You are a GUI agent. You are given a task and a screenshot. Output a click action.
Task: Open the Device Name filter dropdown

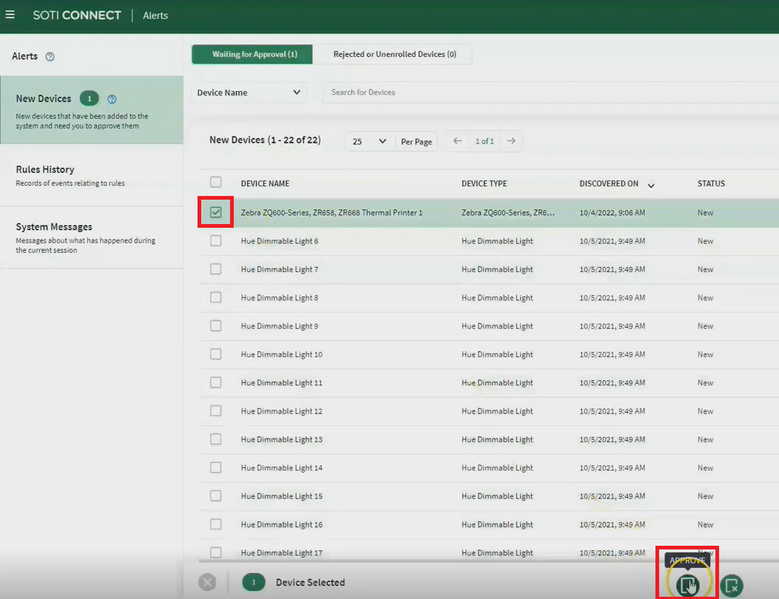point(249,92)
